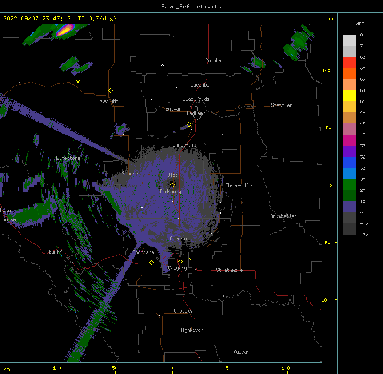Screen dimensions: 383x374
Task: Click the Sundre town label
Action: [x=130, y=174]
